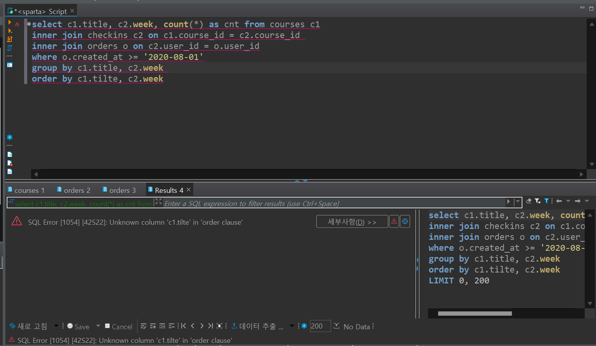Open editor settings gear in side toolbar
Screen dimensions: 596x346
[x=10, y=137]
